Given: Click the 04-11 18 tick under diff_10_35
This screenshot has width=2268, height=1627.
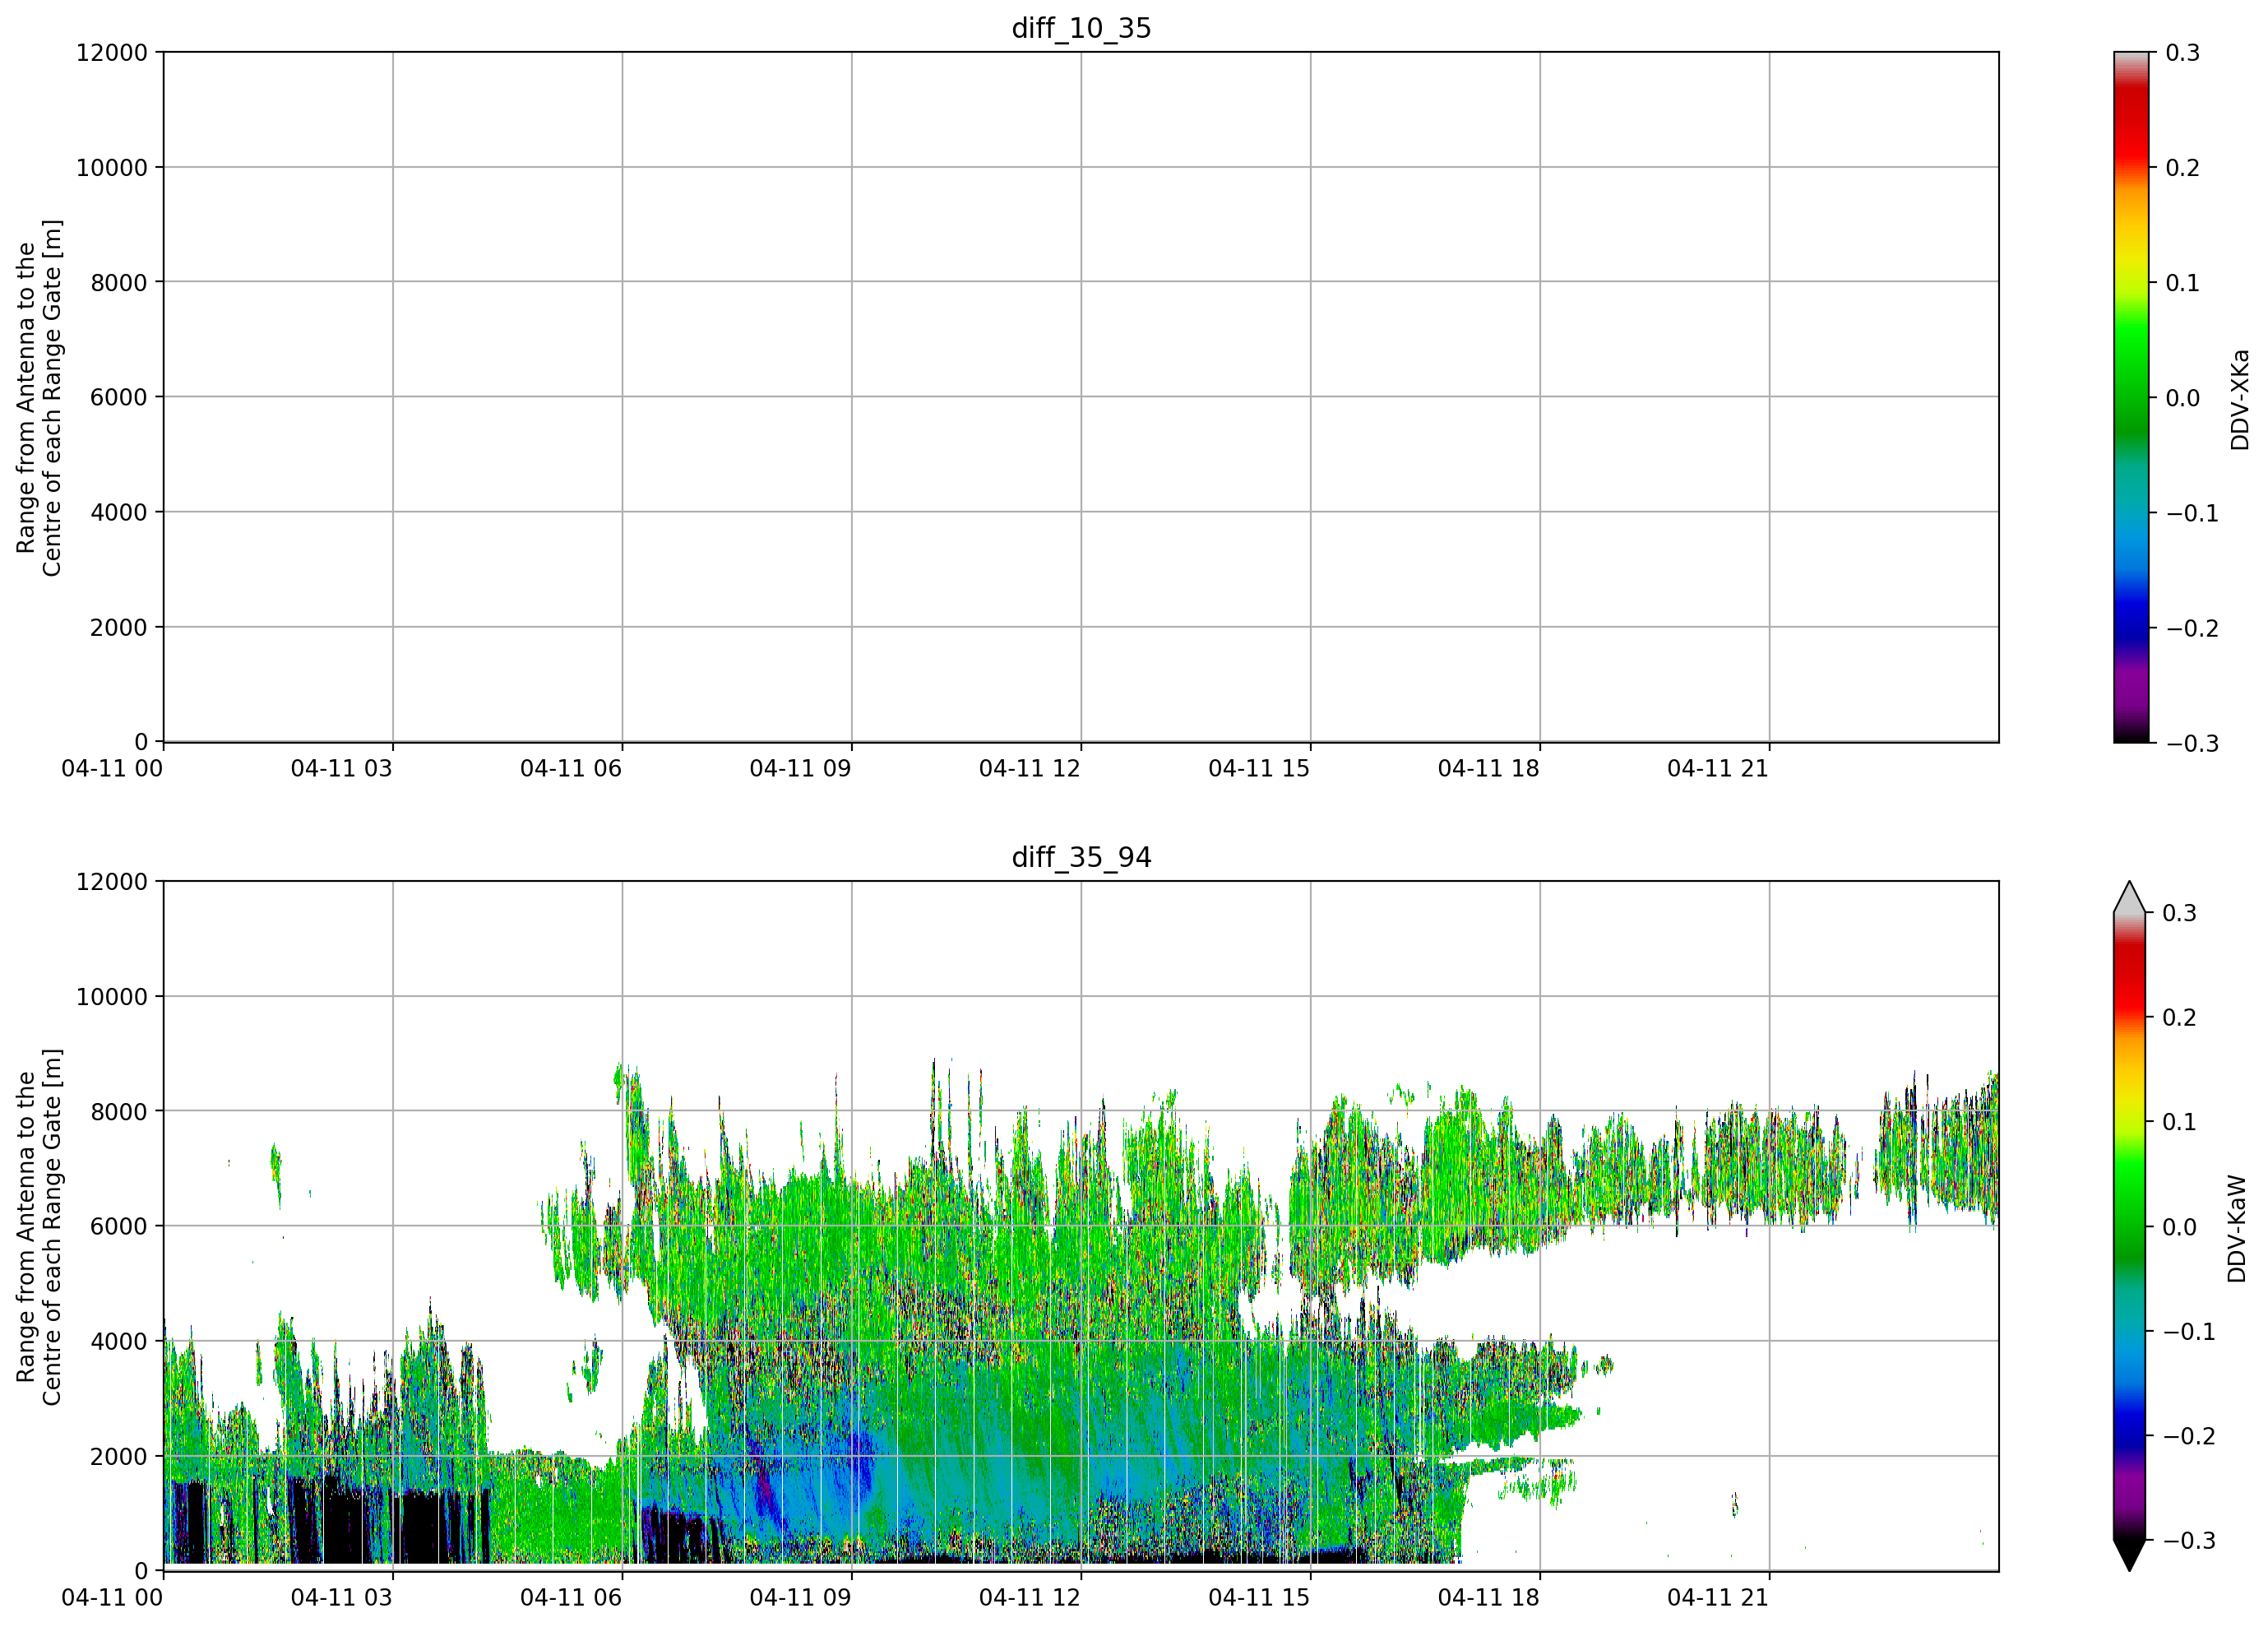Looking at the screenshot, I should pos(1489,768).
